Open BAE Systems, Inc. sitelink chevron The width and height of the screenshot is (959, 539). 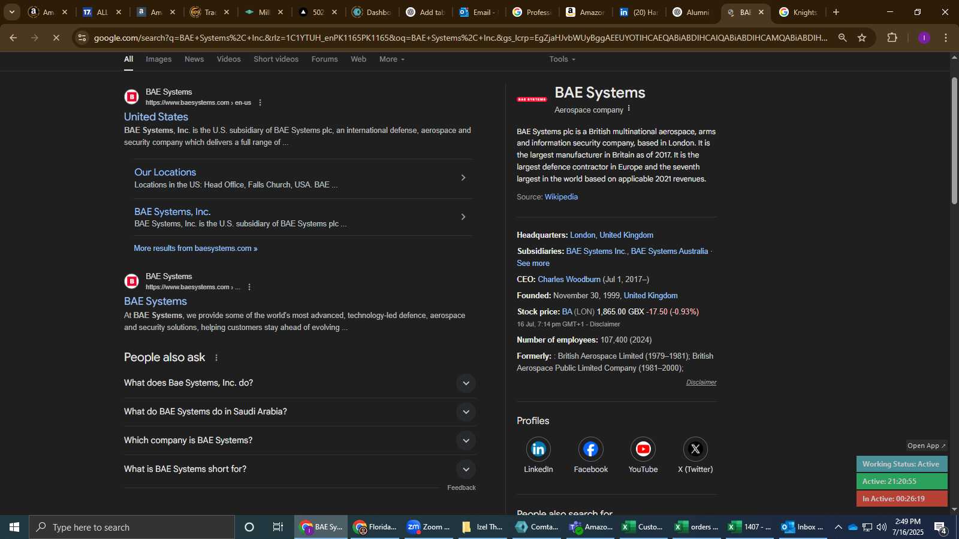[x=463, y=217]
